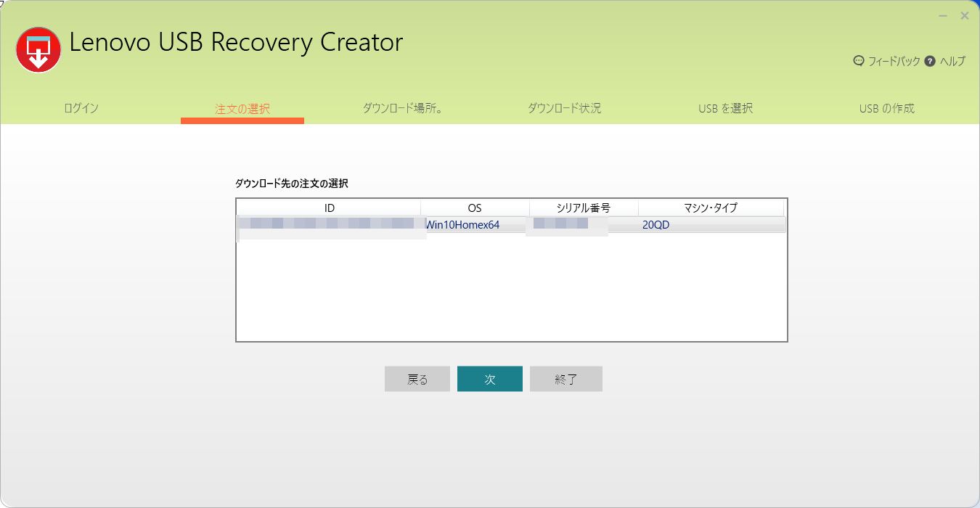Open the ヘルプ link

pos(952,62)
